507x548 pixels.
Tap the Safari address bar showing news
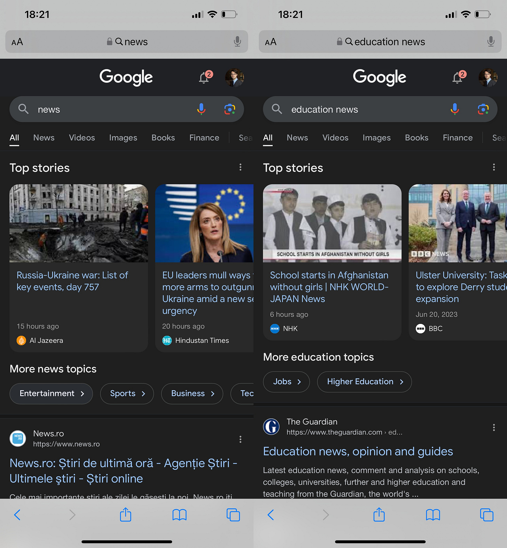[127, 42]
